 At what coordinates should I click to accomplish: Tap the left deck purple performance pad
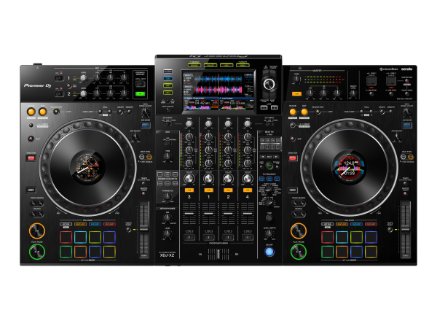[109, 237]
